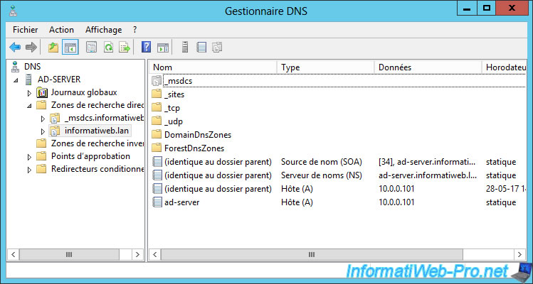
Task: Open the Fichier menu
Action: pyautogui.click(x=25, y=30)
